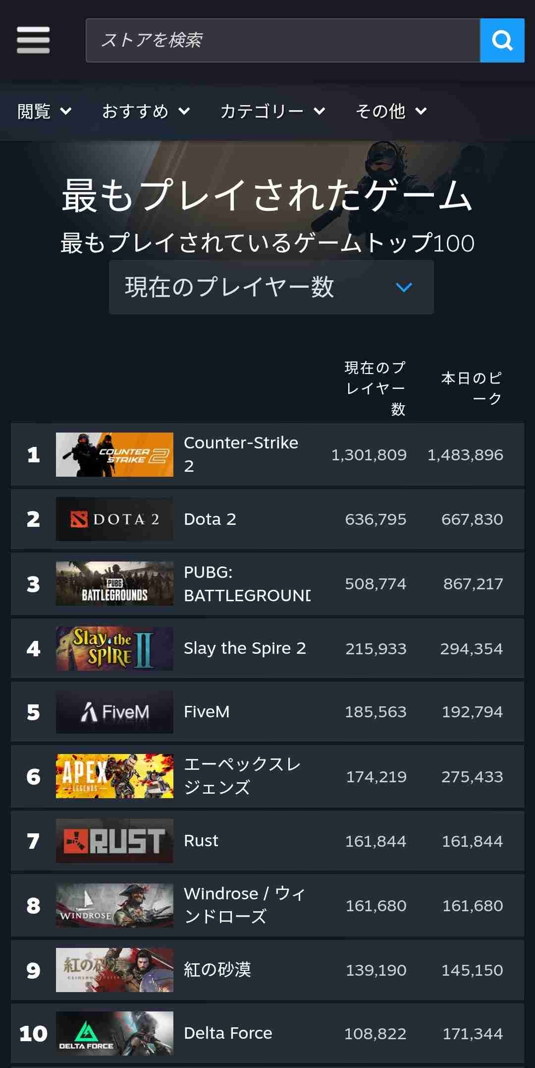Viewport: 535px width, 1068px height.
Task: Select the Windrose game thumbnail
Action: 114,905
